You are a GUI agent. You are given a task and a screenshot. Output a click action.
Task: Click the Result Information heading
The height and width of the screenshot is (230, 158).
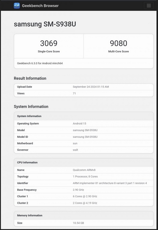click(30, 78)
